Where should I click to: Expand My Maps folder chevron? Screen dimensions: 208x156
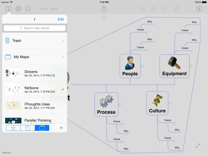tap(63, 57)
